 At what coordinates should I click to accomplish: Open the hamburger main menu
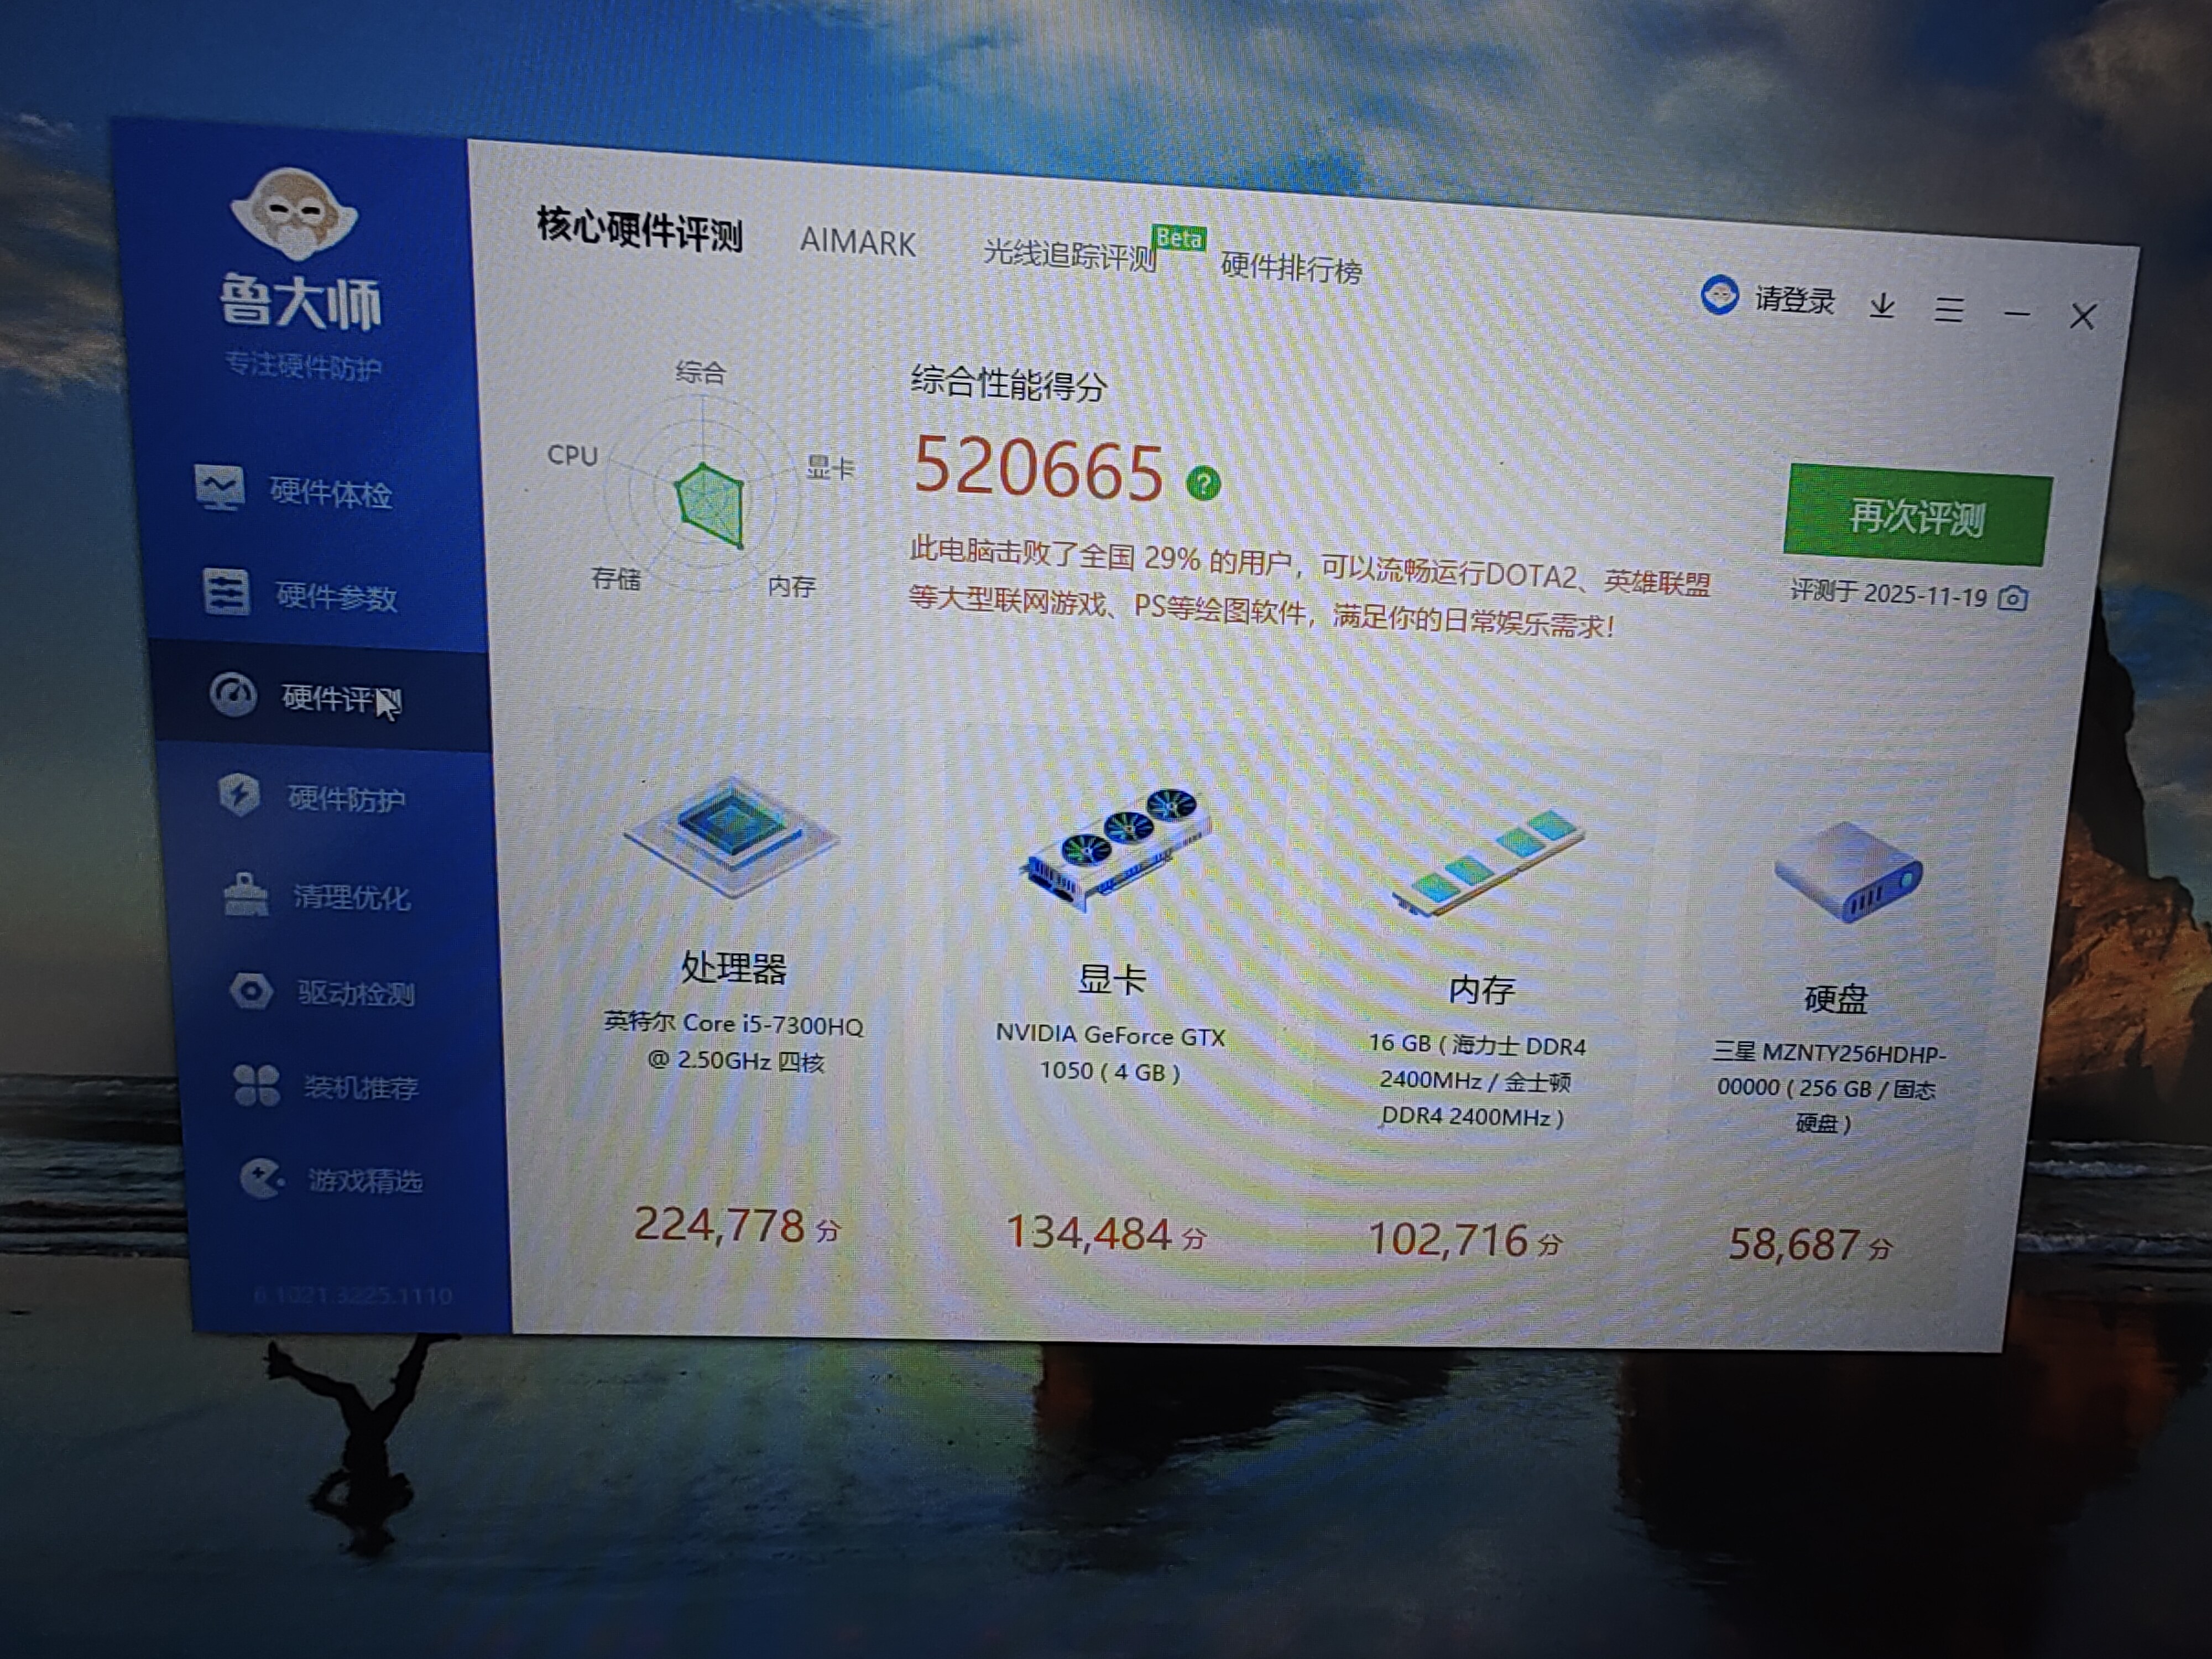coord(1948,309)
